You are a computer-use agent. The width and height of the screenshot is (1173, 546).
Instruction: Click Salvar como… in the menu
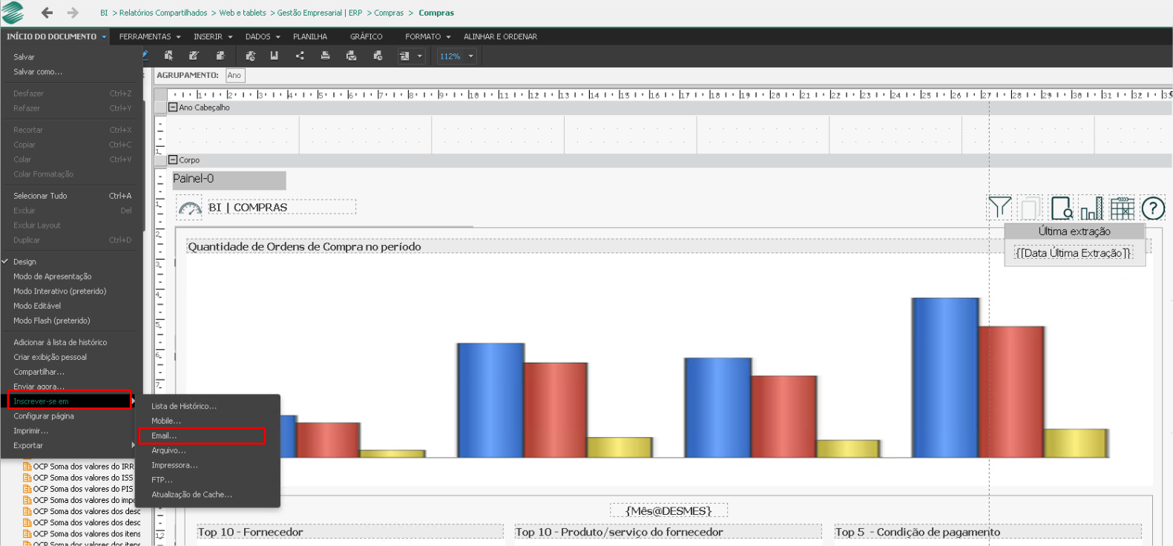coord(38,72)
